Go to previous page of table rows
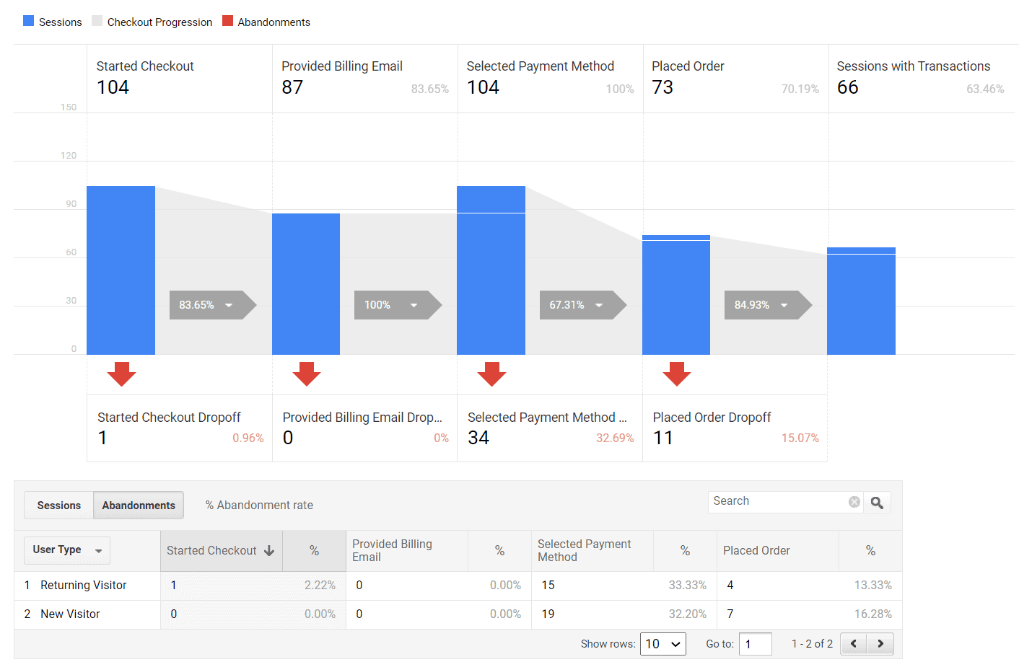Viewport: 1019px width, 662px height. pos(854,643)
